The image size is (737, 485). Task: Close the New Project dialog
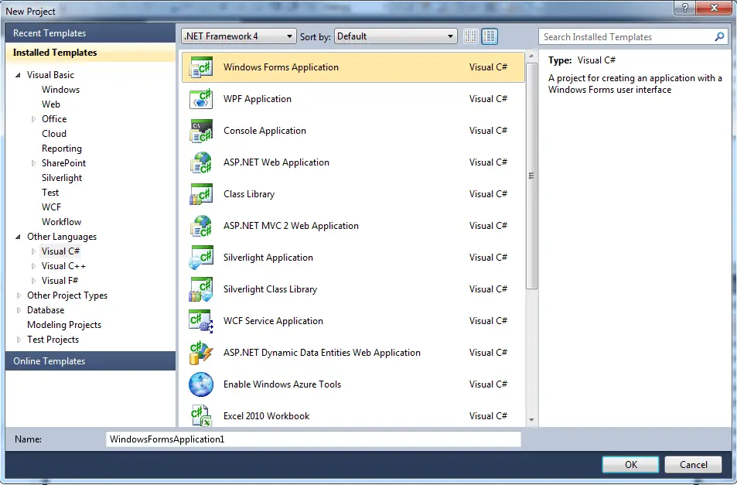pos(714,8)
